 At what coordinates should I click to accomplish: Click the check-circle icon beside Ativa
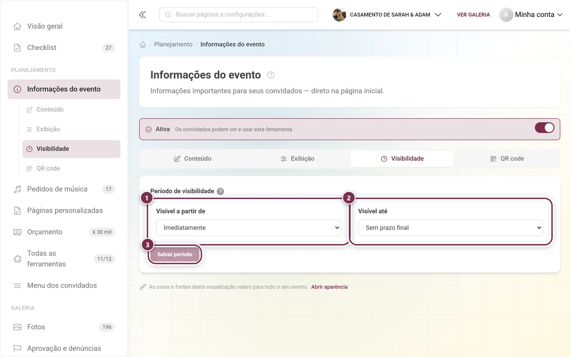149,129
